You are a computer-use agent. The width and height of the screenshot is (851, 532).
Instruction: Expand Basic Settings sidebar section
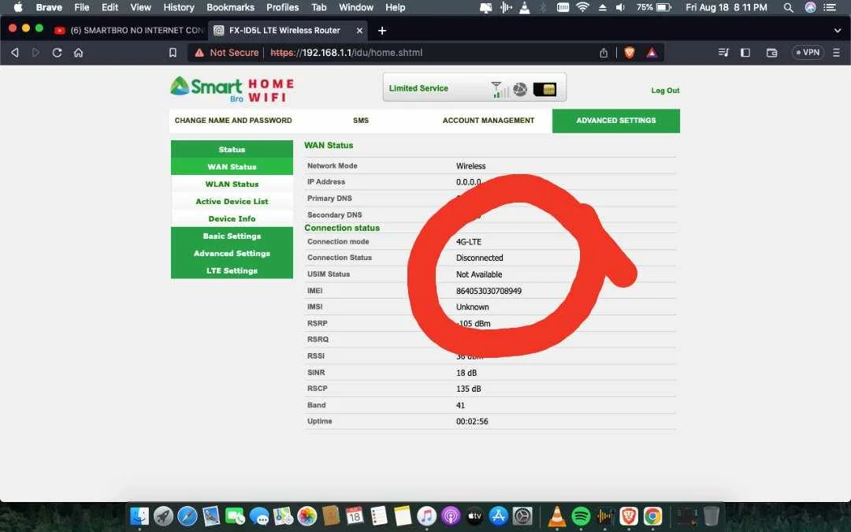(x=232, y=236)
